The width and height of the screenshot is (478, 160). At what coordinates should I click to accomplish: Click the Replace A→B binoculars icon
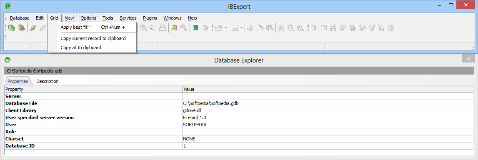coord(300,28)
